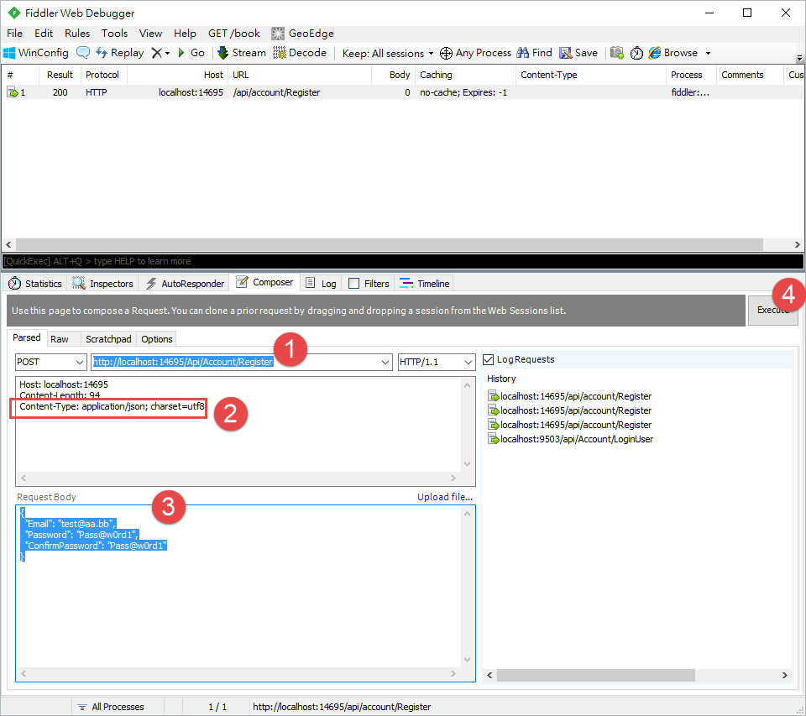
Task: Toggle the Filters tab checkbox
Action: 355,283
